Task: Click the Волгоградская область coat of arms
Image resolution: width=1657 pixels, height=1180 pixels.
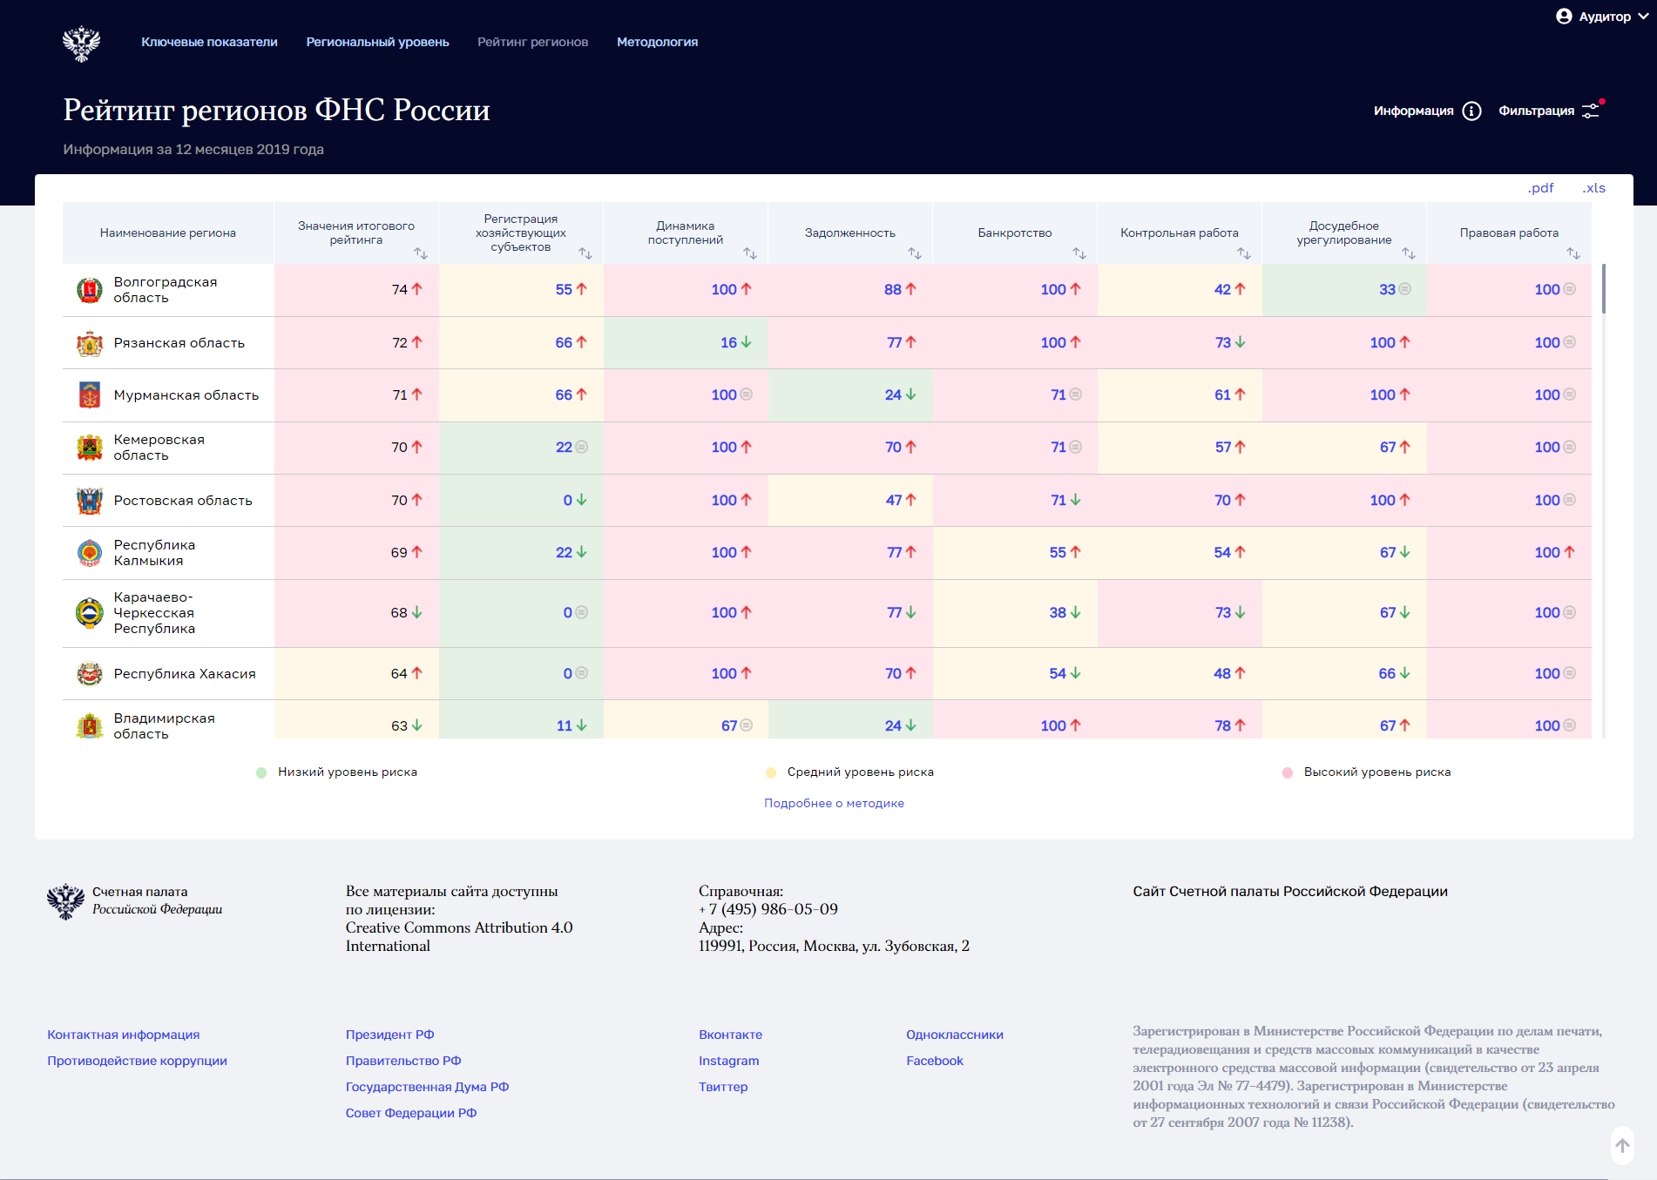Action: [x=90, y=290]
